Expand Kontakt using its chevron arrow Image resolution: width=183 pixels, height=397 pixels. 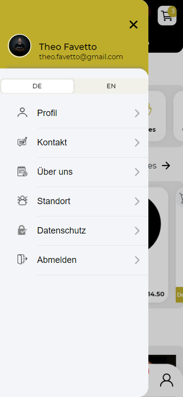(137, 143)
